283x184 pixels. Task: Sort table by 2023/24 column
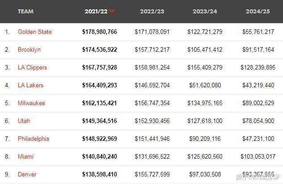pos(205,11)
